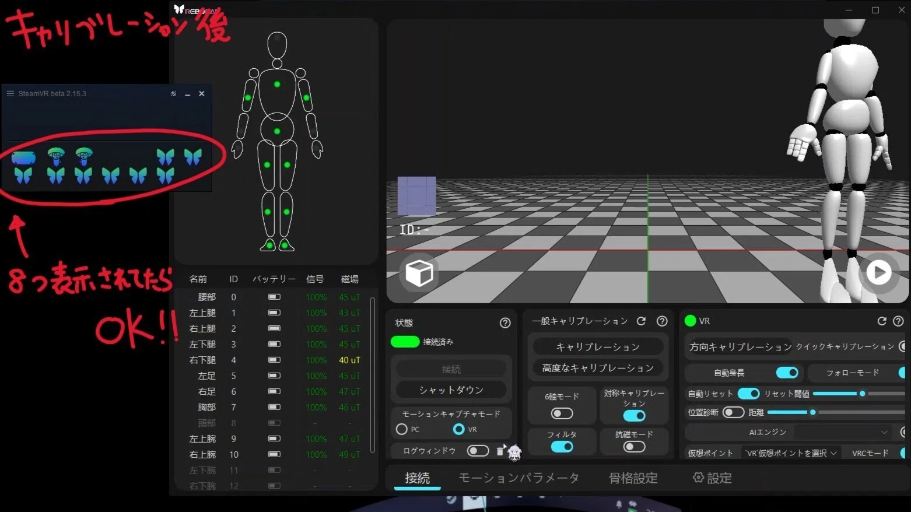
Task: Toggle the 自動身長 switch
Action: click(x=787, y=373)
